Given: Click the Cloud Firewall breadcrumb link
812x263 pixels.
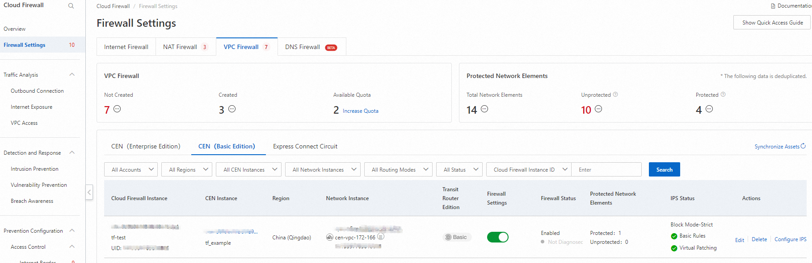Looking at the screenshot, I should click(x=113, y=6).
